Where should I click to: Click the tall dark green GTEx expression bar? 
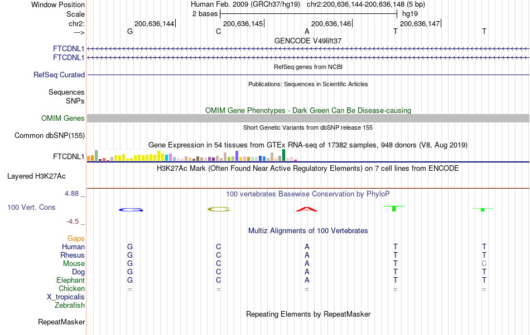tap(283, 155)
